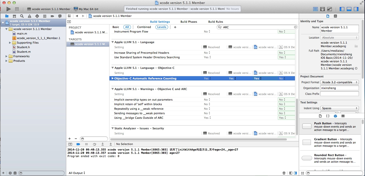Remove the selected target with minus
This screenshot has height=176, width=365.
click(76, 139)
